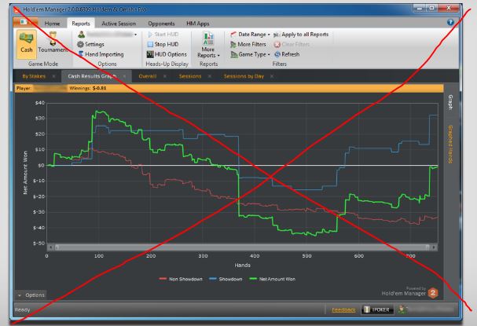Click the Ready status text
Screen dimensions: 477x326
(x=22, y=310)
